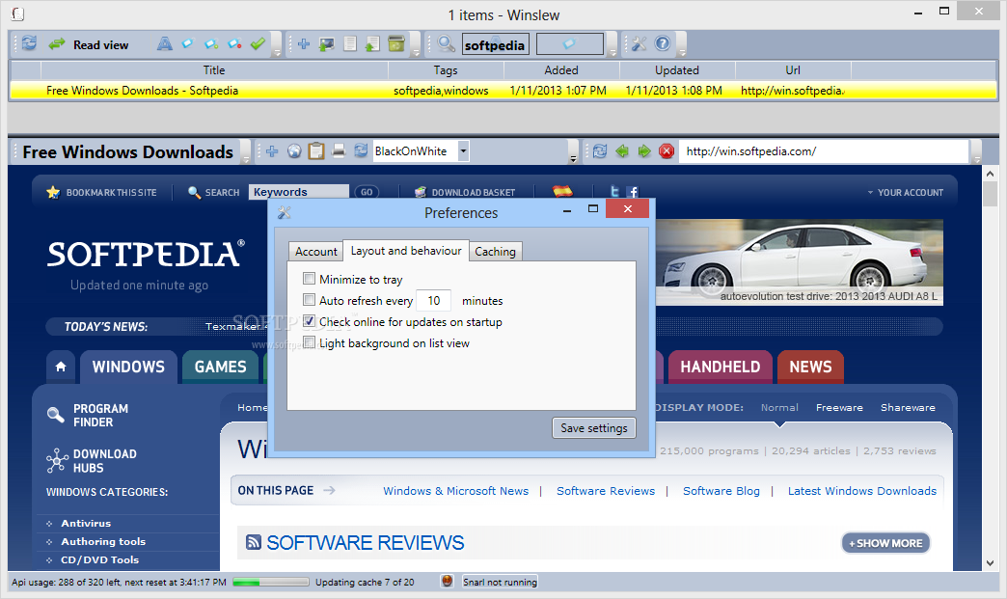Viewport: 1007px width, 599px height.
Task: Open the NEWS tab on the webpage
Action: (x=810, y=368)
